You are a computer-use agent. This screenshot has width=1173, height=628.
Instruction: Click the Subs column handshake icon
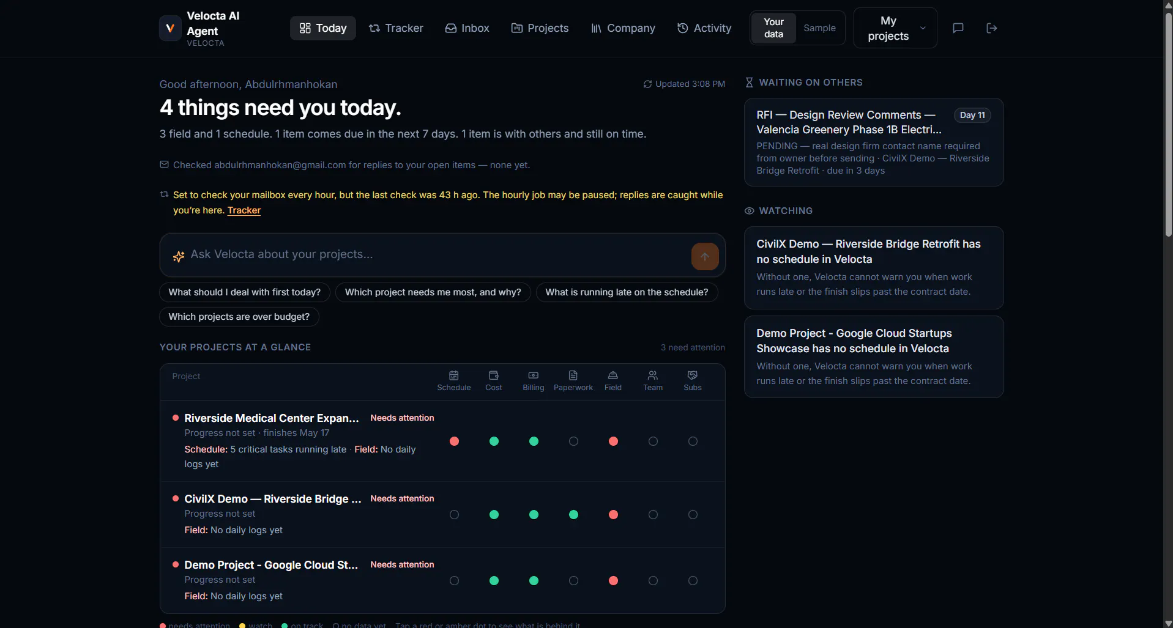(693, 375)
